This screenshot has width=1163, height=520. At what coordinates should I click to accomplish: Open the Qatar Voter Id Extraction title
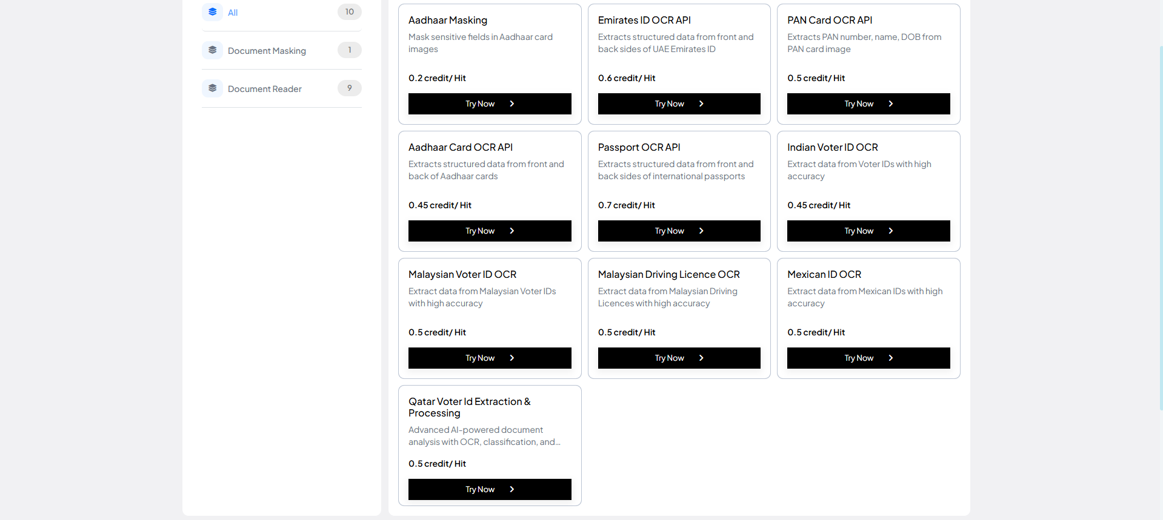[x=469, y=407]
